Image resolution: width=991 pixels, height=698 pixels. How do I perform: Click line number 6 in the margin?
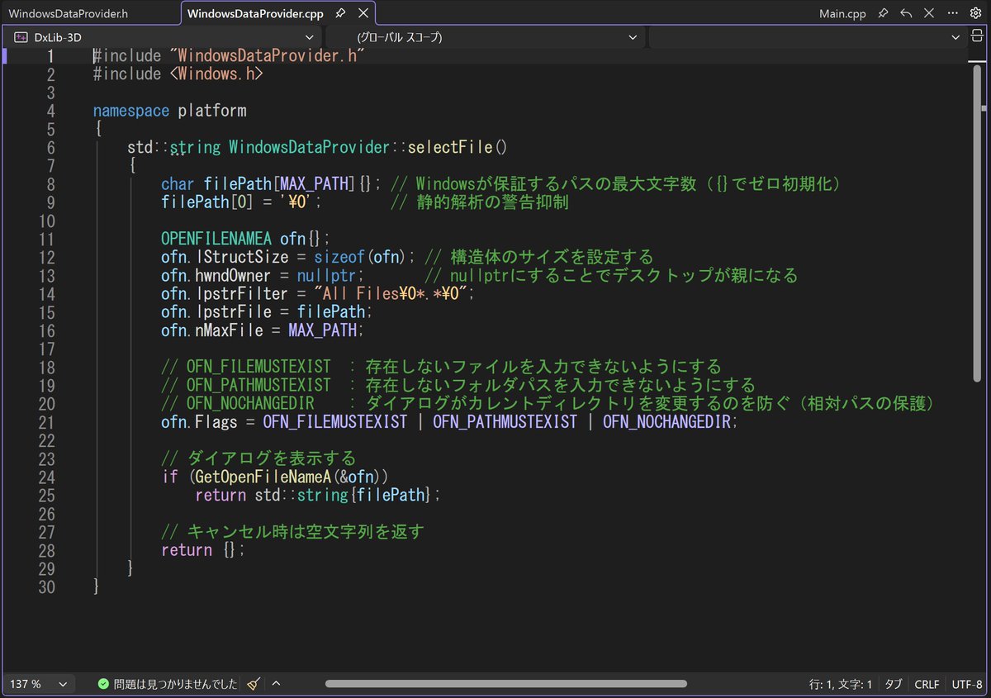[50, 148]
